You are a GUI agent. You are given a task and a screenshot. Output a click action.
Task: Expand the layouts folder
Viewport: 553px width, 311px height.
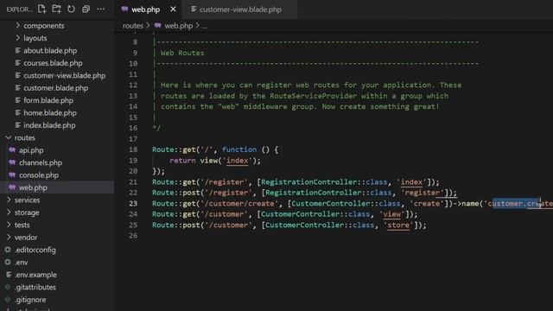click(35, 38)
